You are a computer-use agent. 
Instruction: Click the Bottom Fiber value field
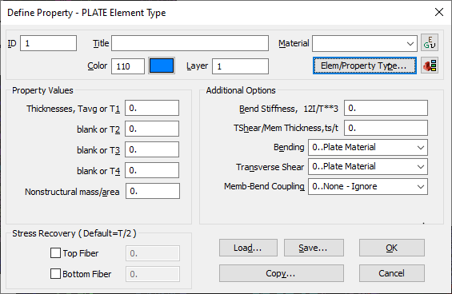(x=153, y=274)
